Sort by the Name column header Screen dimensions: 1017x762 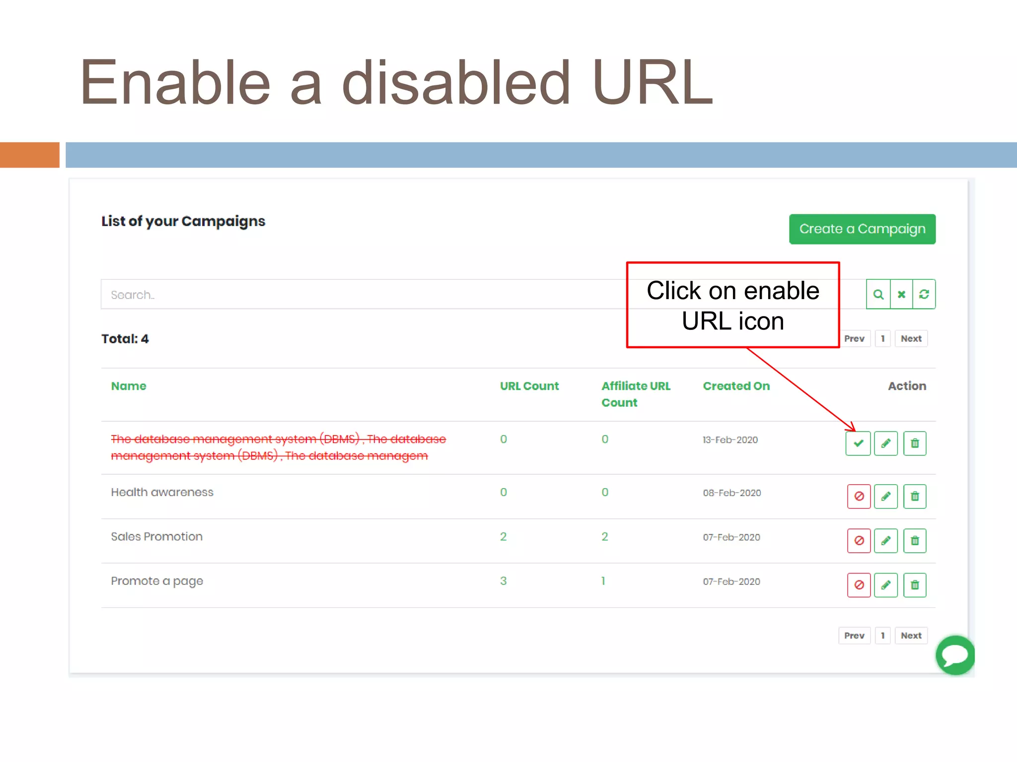pyautogui.click(x=129, y=386)
